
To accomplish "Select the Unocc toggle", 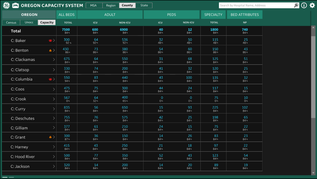I will [x=29, y=23].
